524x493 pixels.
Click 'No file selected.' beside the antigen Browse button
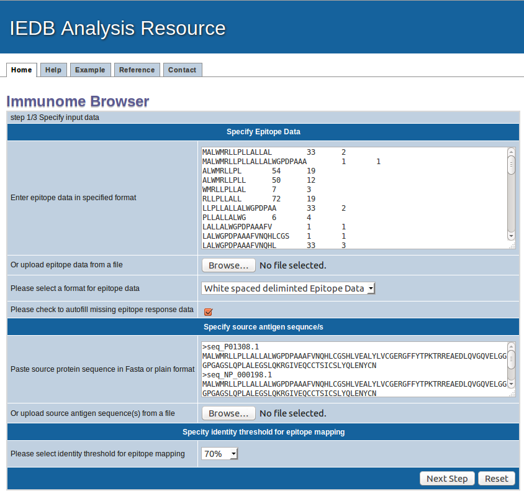[293, 413]
